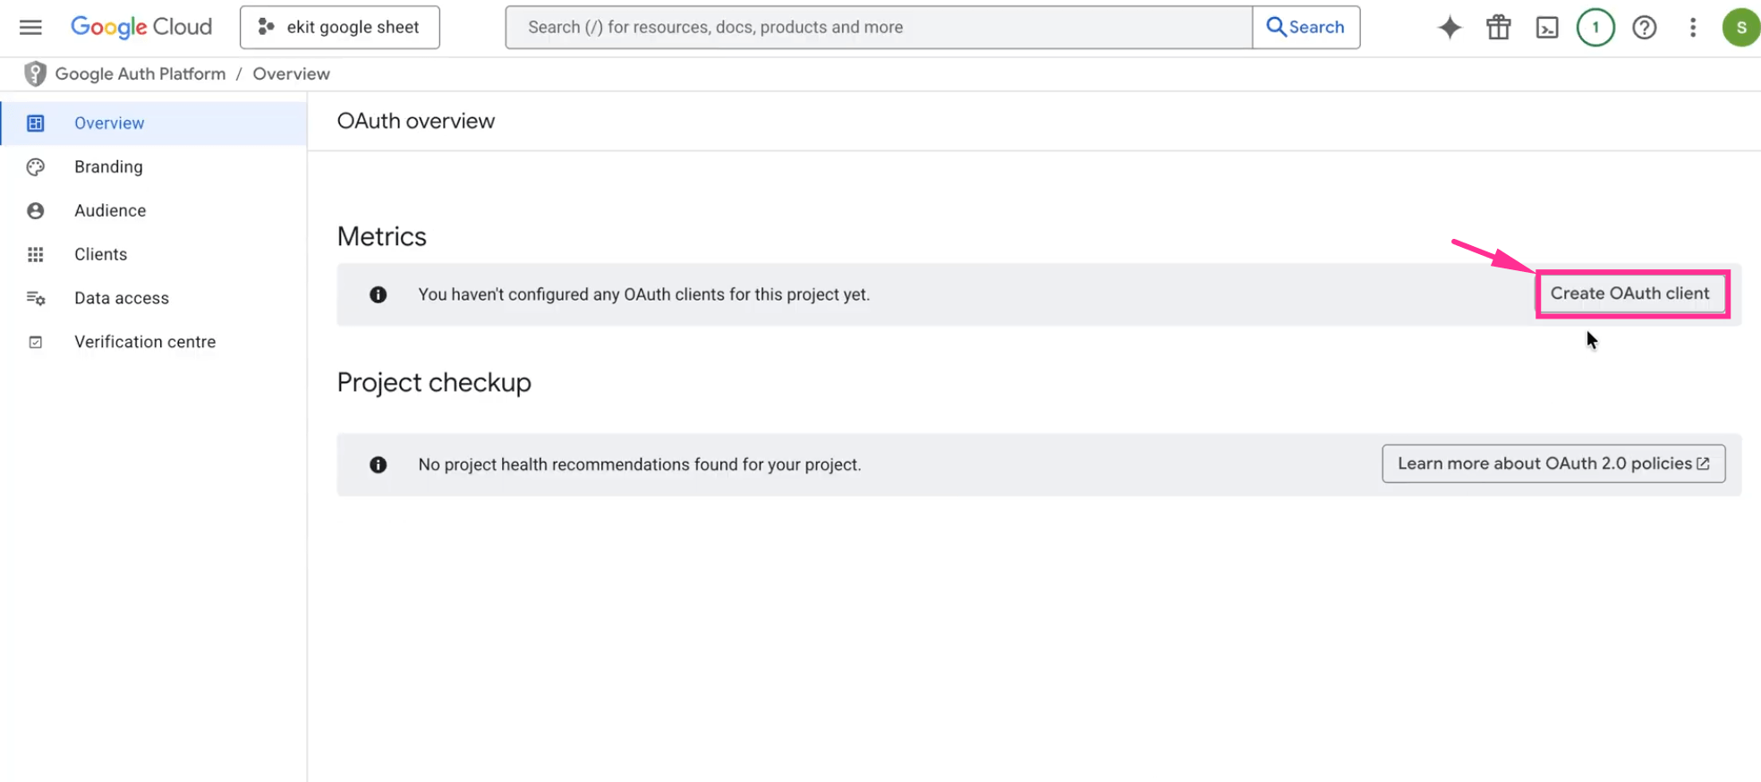The image size is (1761, 782).
Task: Click the Verification centre checkbox icon
Action: point(36,343)
